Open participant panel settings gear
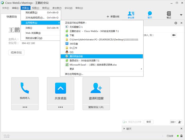Image resolution: width=185 pixels, height=140 pixels. point(176,23)
